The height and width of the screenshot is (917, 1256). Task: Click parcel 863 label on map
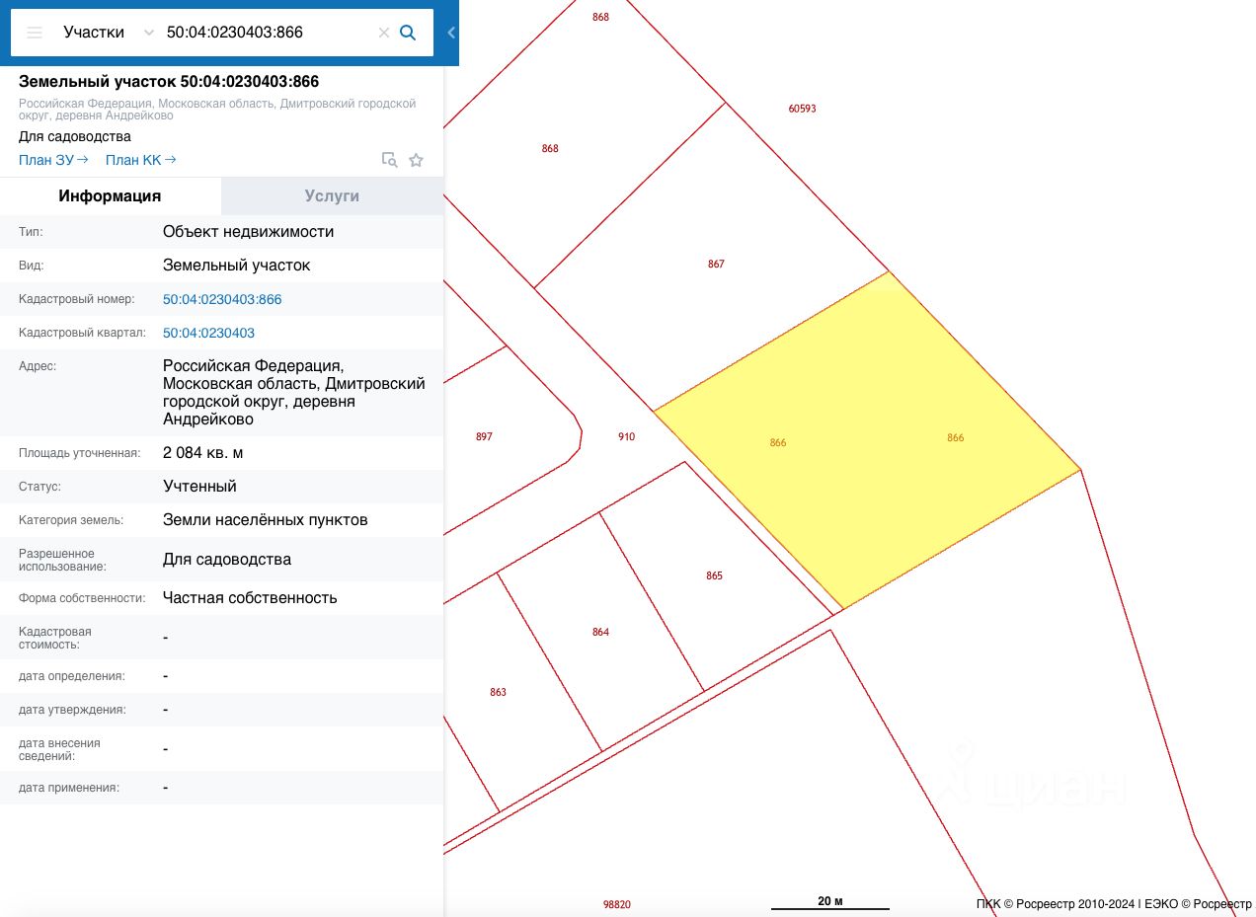(498, 692)
